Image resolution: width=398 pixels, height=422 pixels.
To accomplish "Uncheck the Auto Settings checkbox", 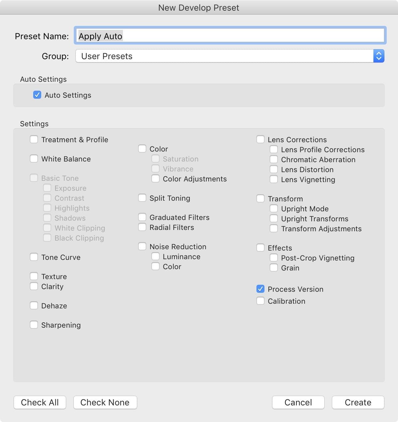I will [37, 95].
